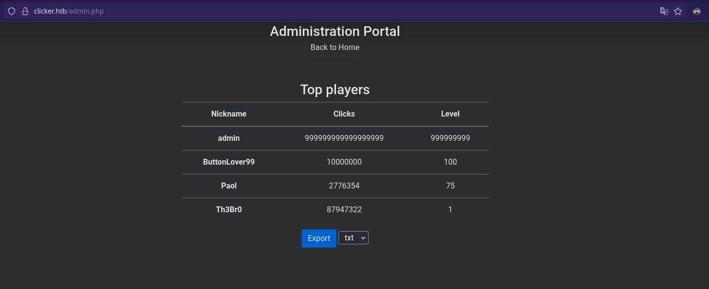Open the extension icon right of the address bar
The image size is (709, 289).
point(697,11)
